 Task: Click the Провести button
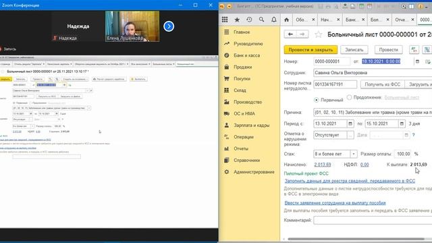click(389, 49)
